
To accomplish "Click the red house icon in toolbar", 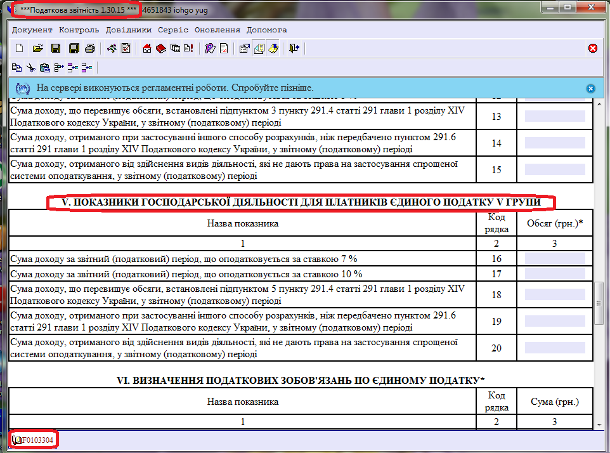I will click(x=146, y=48).
